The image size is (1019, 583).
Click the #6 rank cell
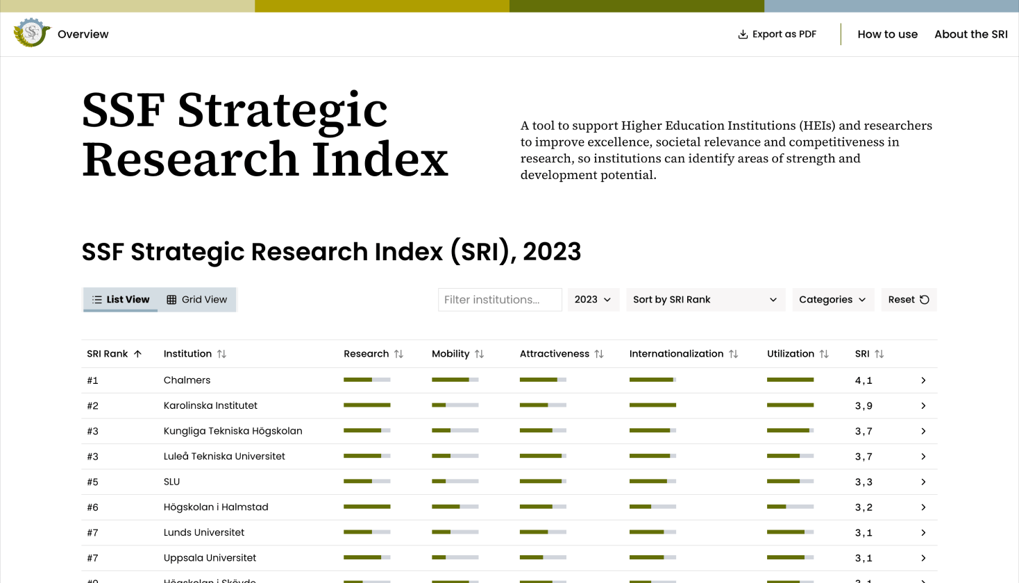point(92,507)
